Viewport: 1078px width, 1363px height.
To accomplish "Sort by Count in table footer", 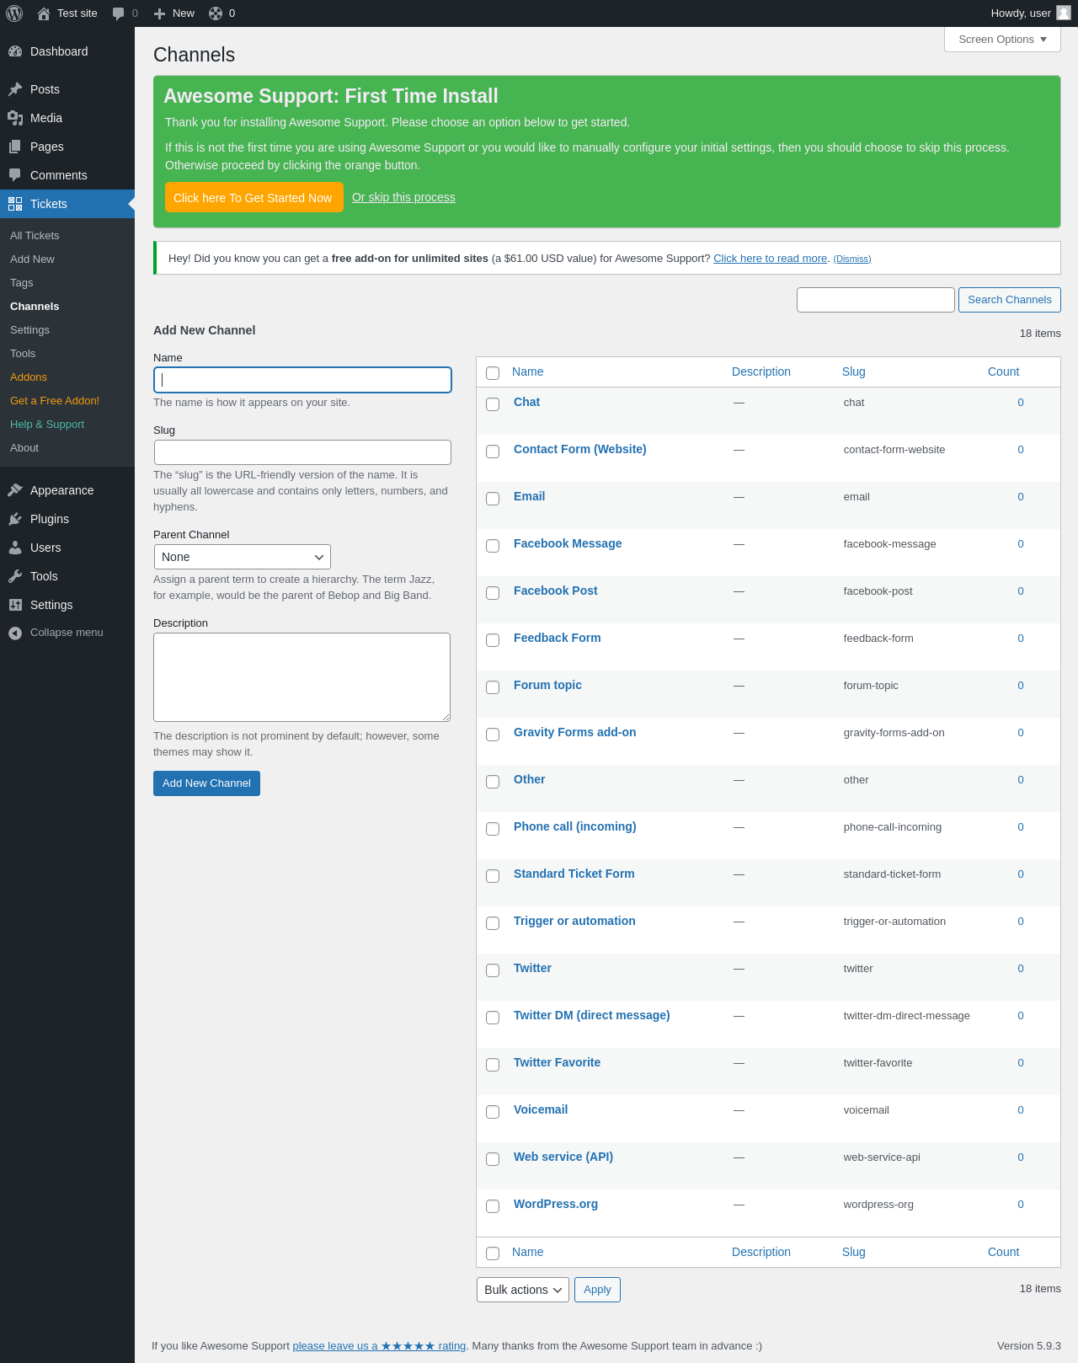I will click(x=1003, y=1252).
